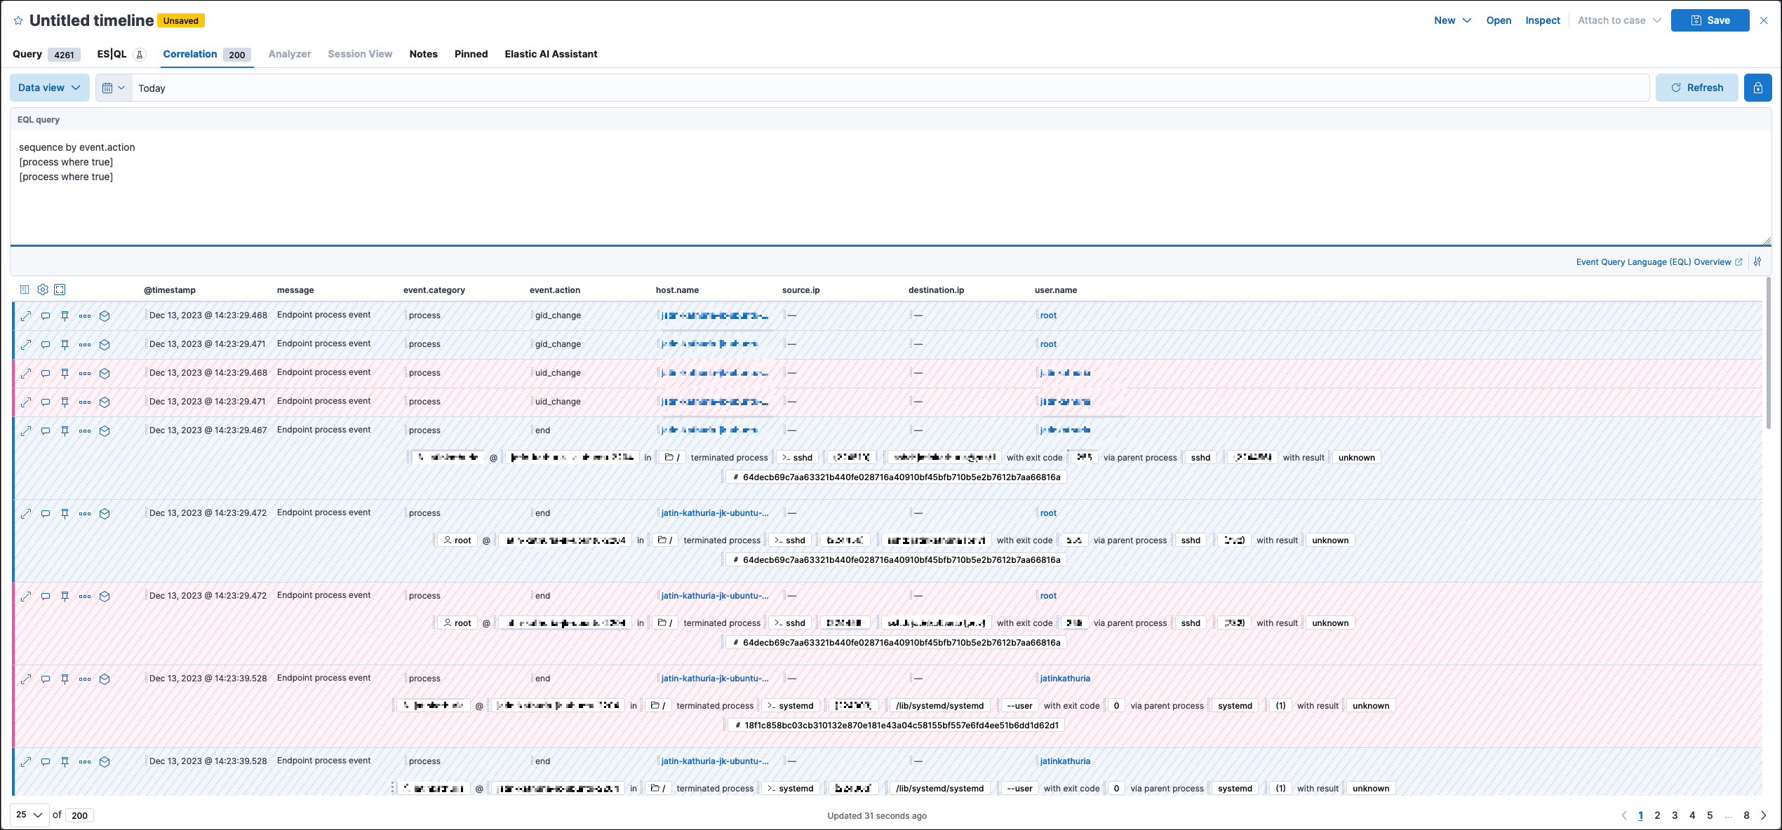Click the lock icon next to Refresh button
The height and width of the screenshot is (830, 1782).
click(x=1760, y=88)
